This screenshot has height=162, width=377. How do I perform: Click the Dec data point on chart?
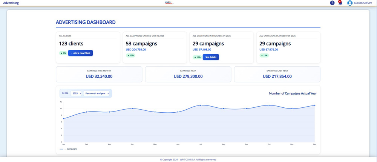314,105
